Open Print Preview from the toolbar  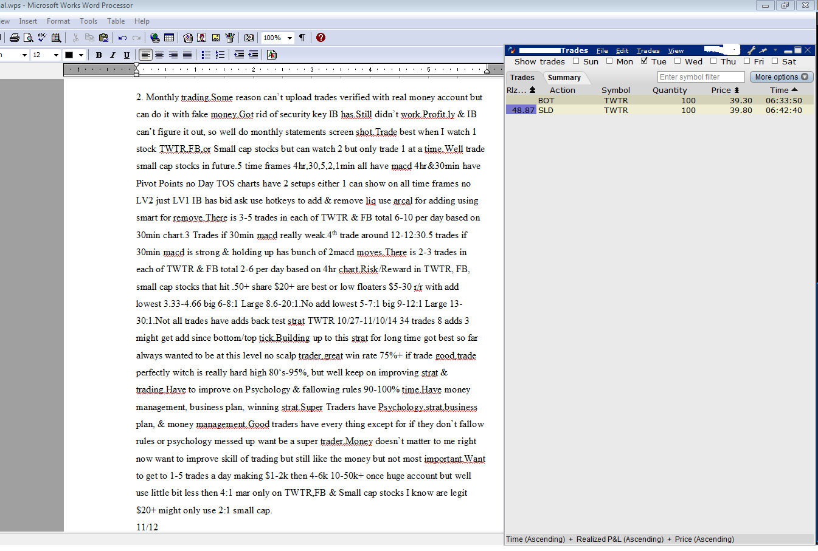click(x=28, y=38)
